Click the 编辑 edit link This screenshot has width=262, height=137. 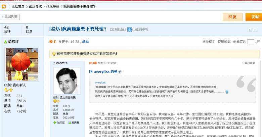tap(85, 42)
